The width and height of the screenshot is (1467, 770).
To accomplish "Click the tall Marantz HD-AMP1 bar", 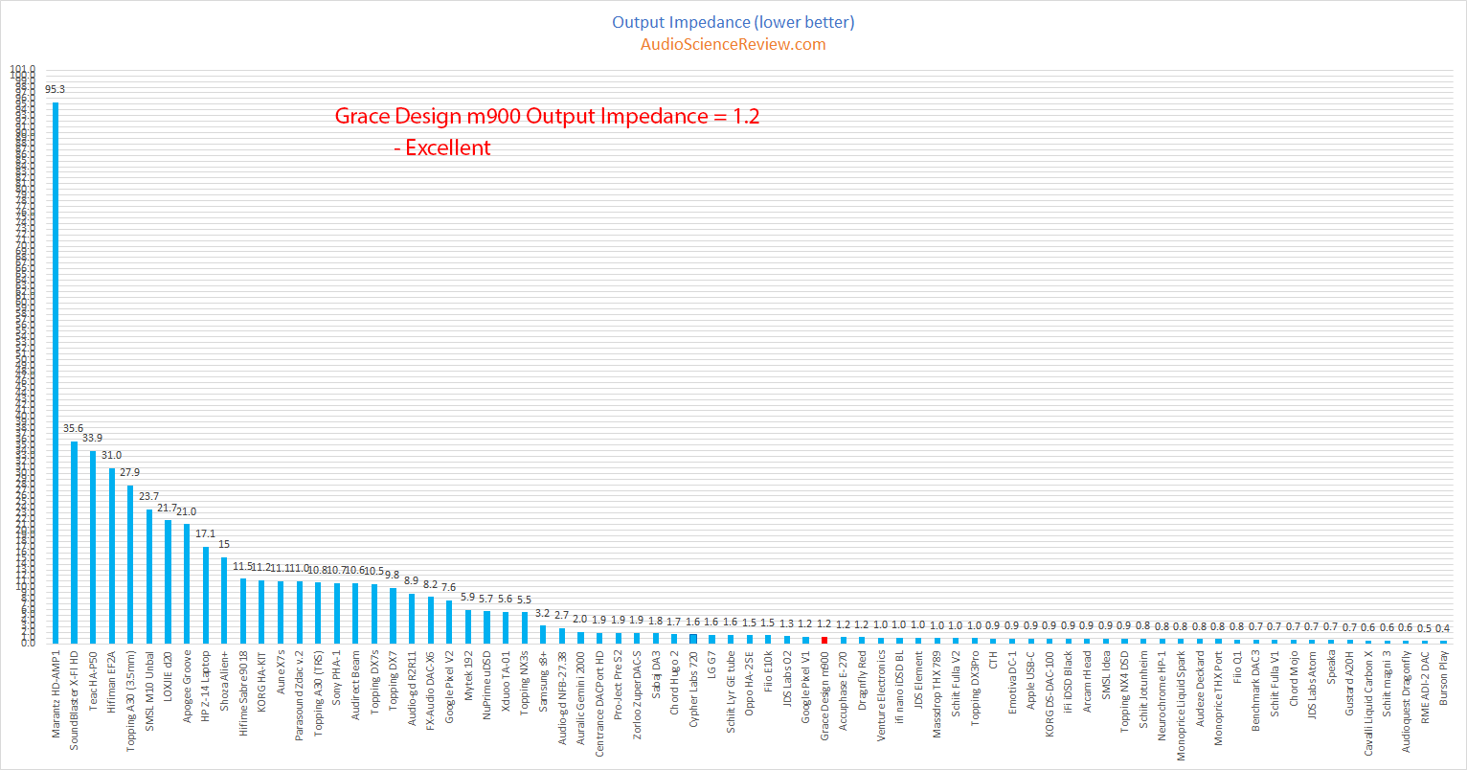I will coord(56,373).
